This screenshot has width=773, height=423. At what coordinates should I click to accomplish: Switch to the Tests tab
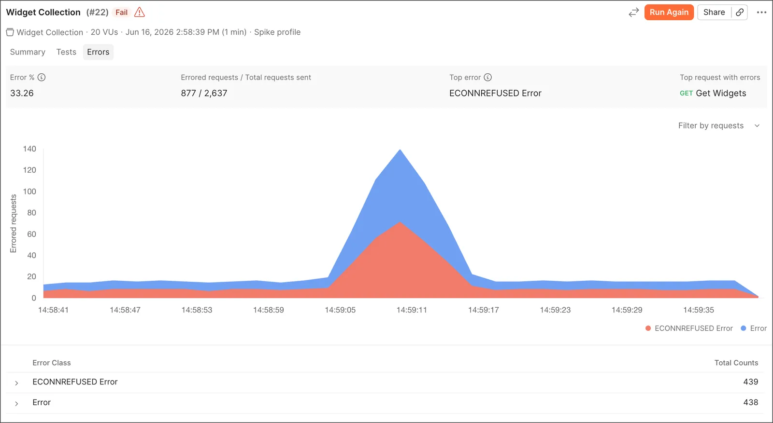click(66, 52)
